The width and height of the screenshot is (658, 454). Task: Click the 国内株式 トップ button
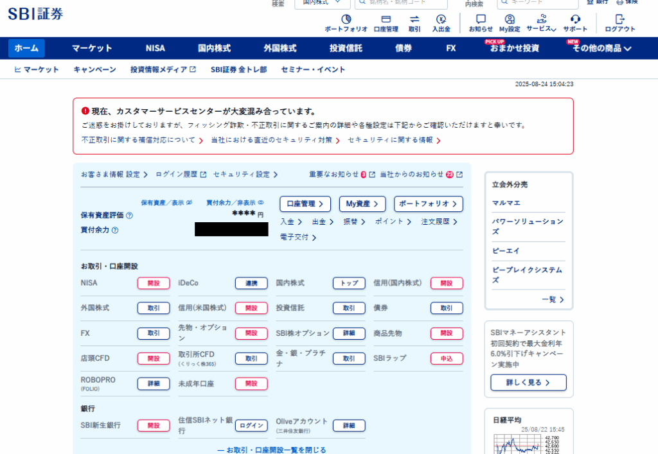(349, 283)
